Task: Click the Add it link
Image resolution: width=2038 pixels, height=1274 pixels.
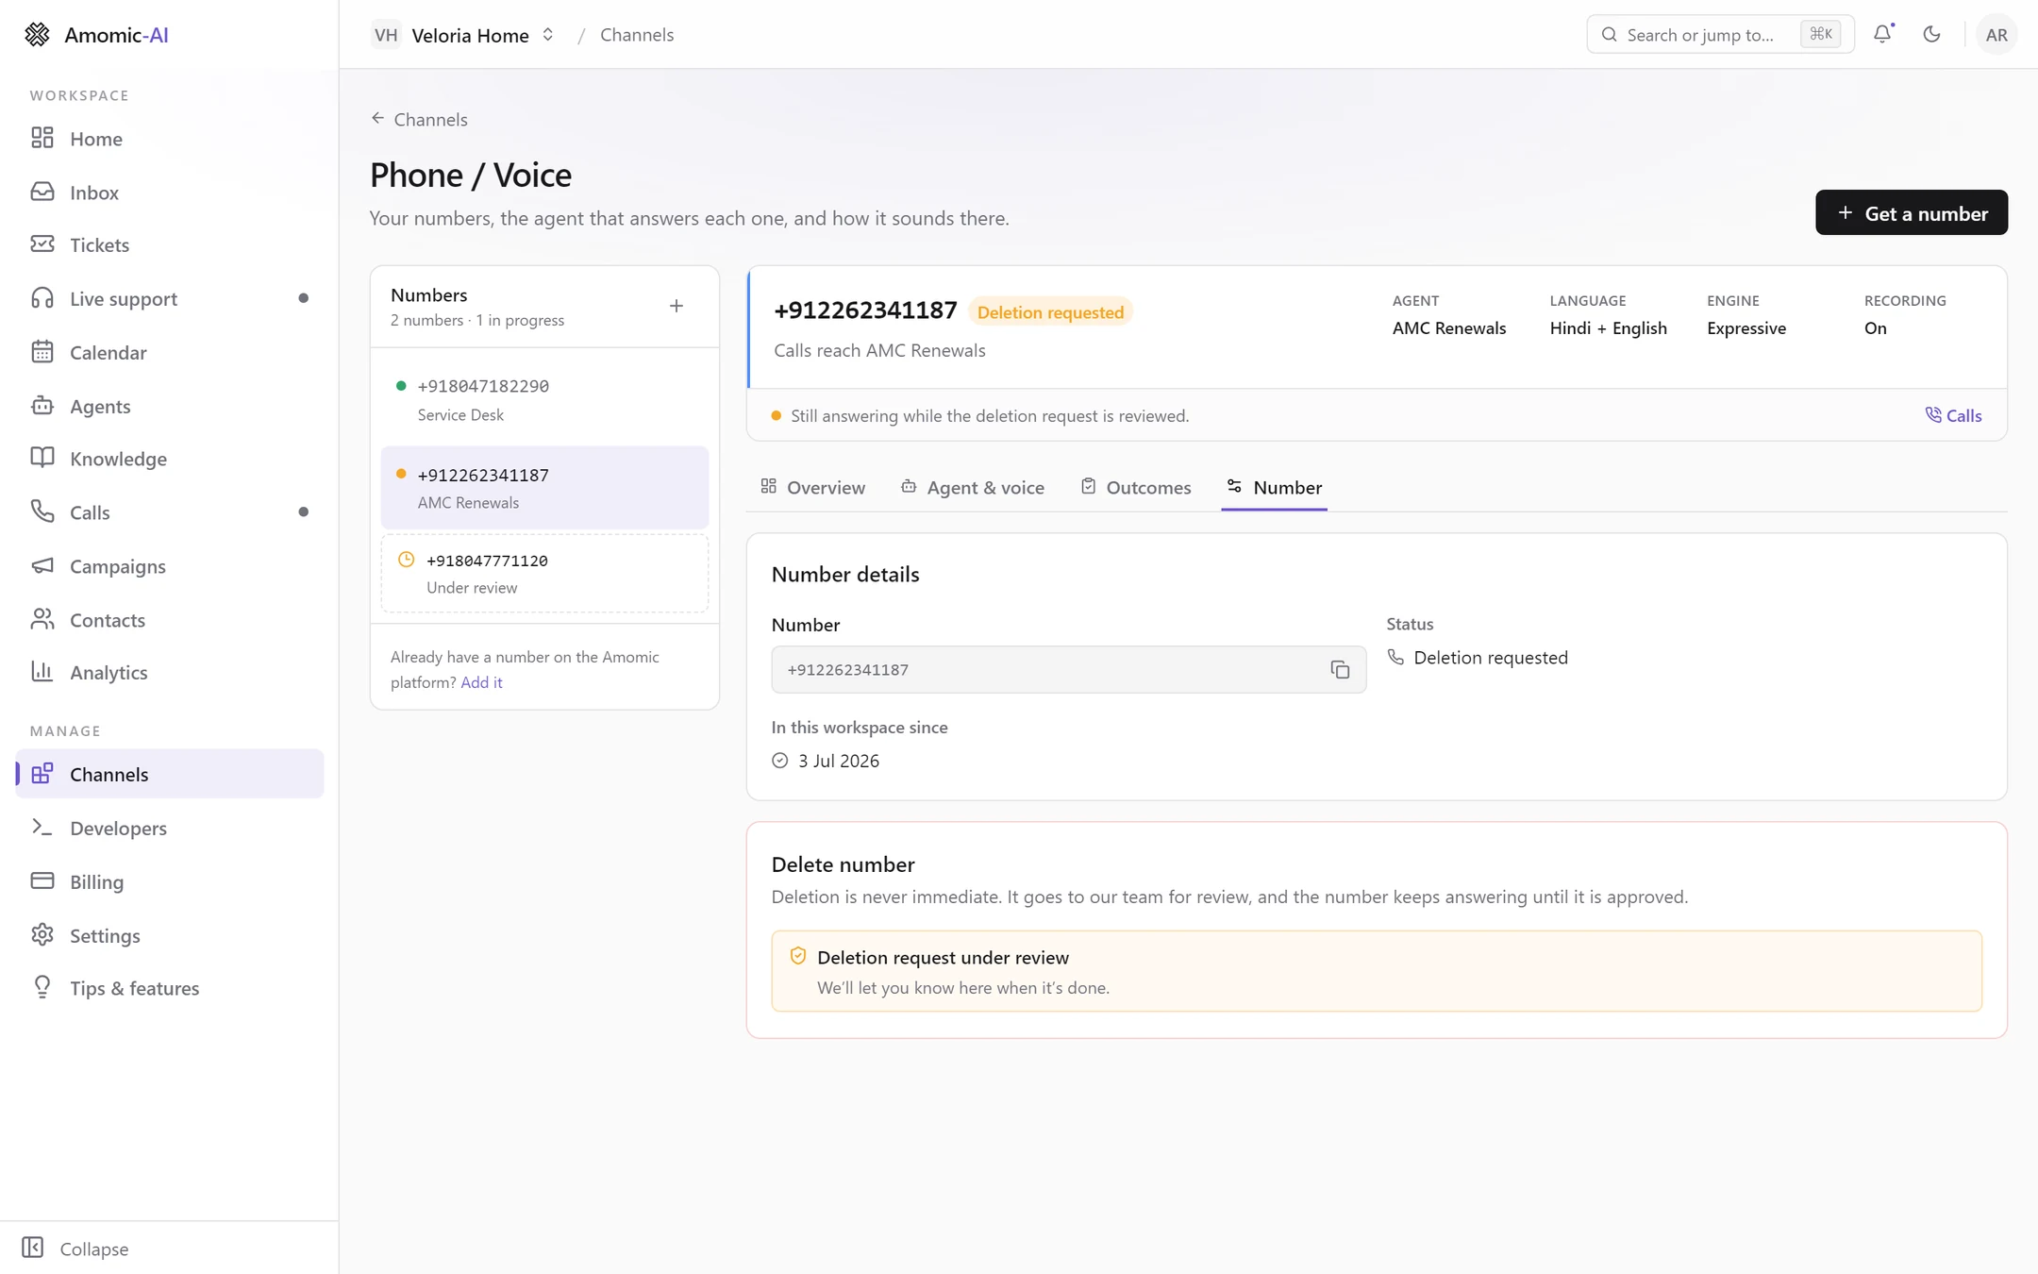Action: click(481, 681)
